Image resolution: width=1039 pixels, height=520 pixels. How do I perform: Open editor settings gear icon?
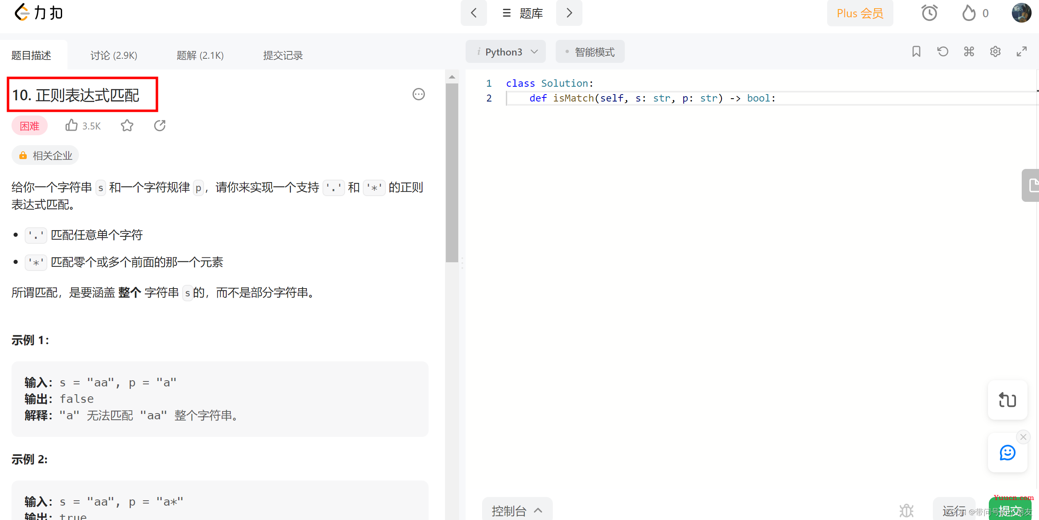(x=995, y=51)
